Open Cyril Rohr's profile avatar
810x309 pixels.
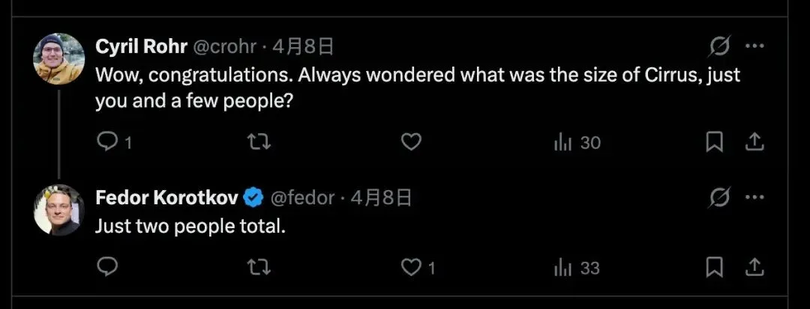[60, 58]
